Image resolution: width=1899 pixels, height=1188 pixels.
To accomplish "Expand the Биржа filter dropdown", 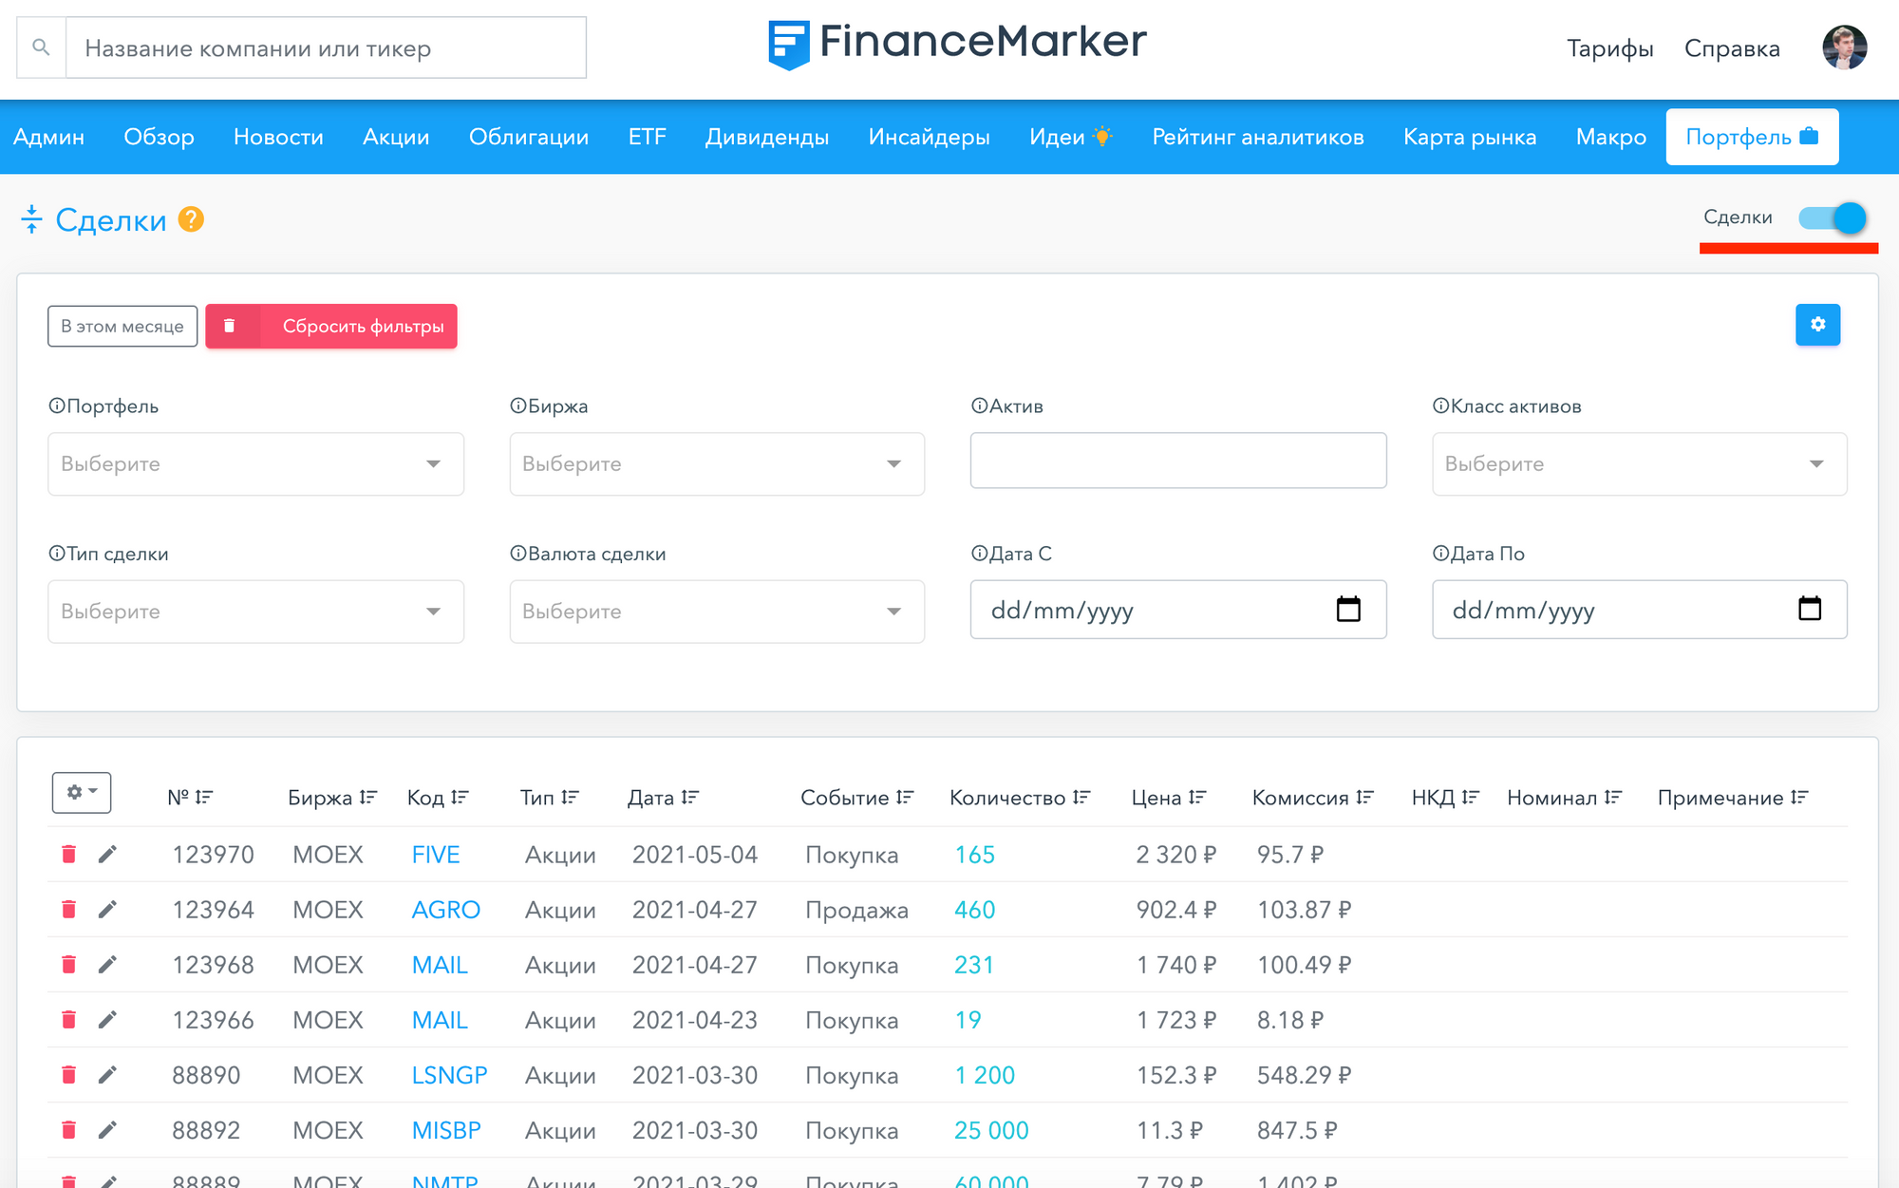I will [x=717, y=463].
